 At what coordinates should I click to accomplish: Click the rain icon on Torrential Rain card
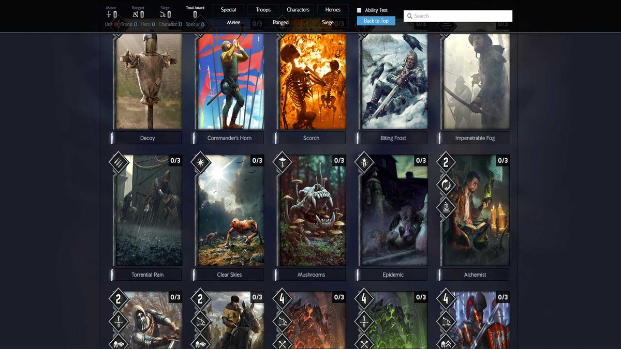point(119,162)
